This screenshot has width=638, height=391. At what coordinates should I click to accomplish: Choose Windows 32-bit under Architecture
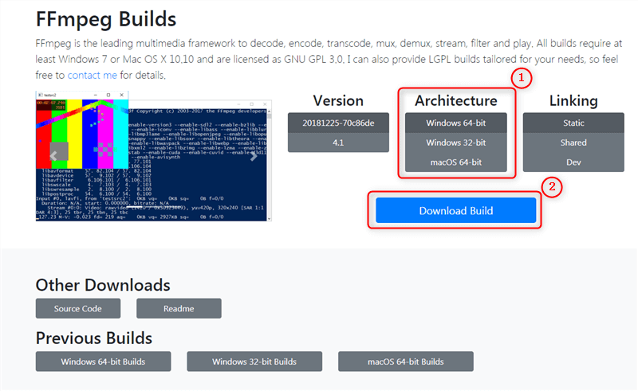click(x=455, y=143)
